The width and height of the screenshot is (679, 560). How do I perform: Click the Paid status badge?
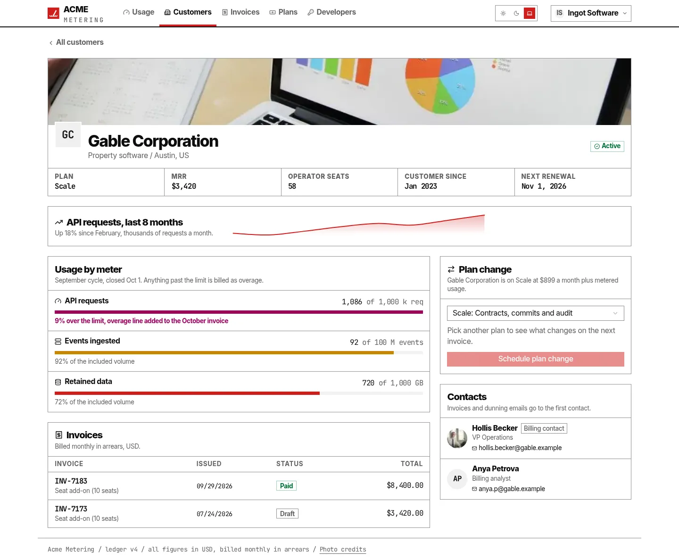tap(286, 486)
